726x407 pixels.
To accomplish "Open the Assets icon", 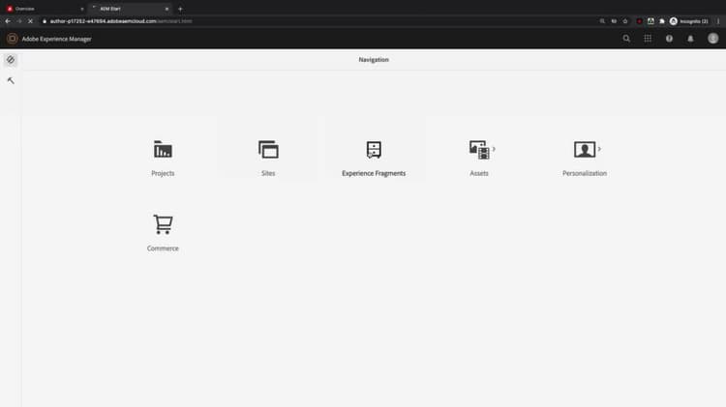I will tap(479, 150).
